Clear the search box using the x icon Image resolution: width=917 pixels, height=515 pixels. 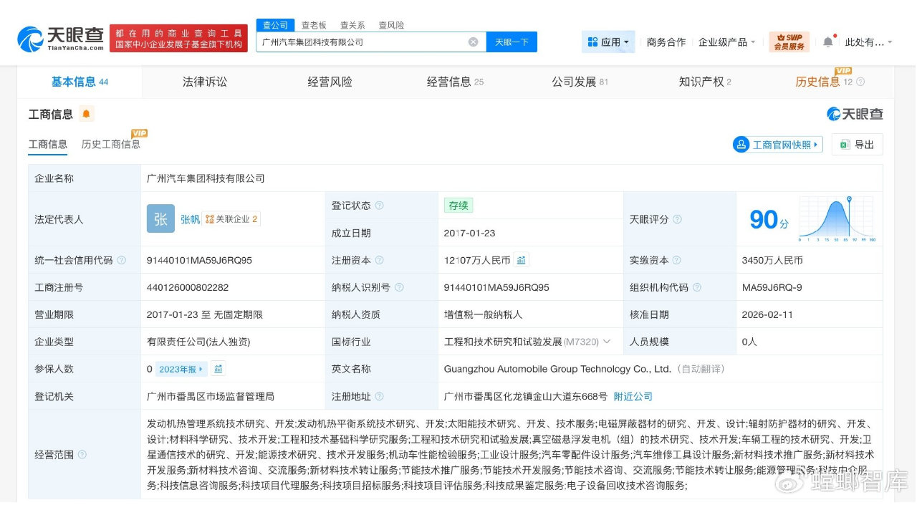point(473,42)
